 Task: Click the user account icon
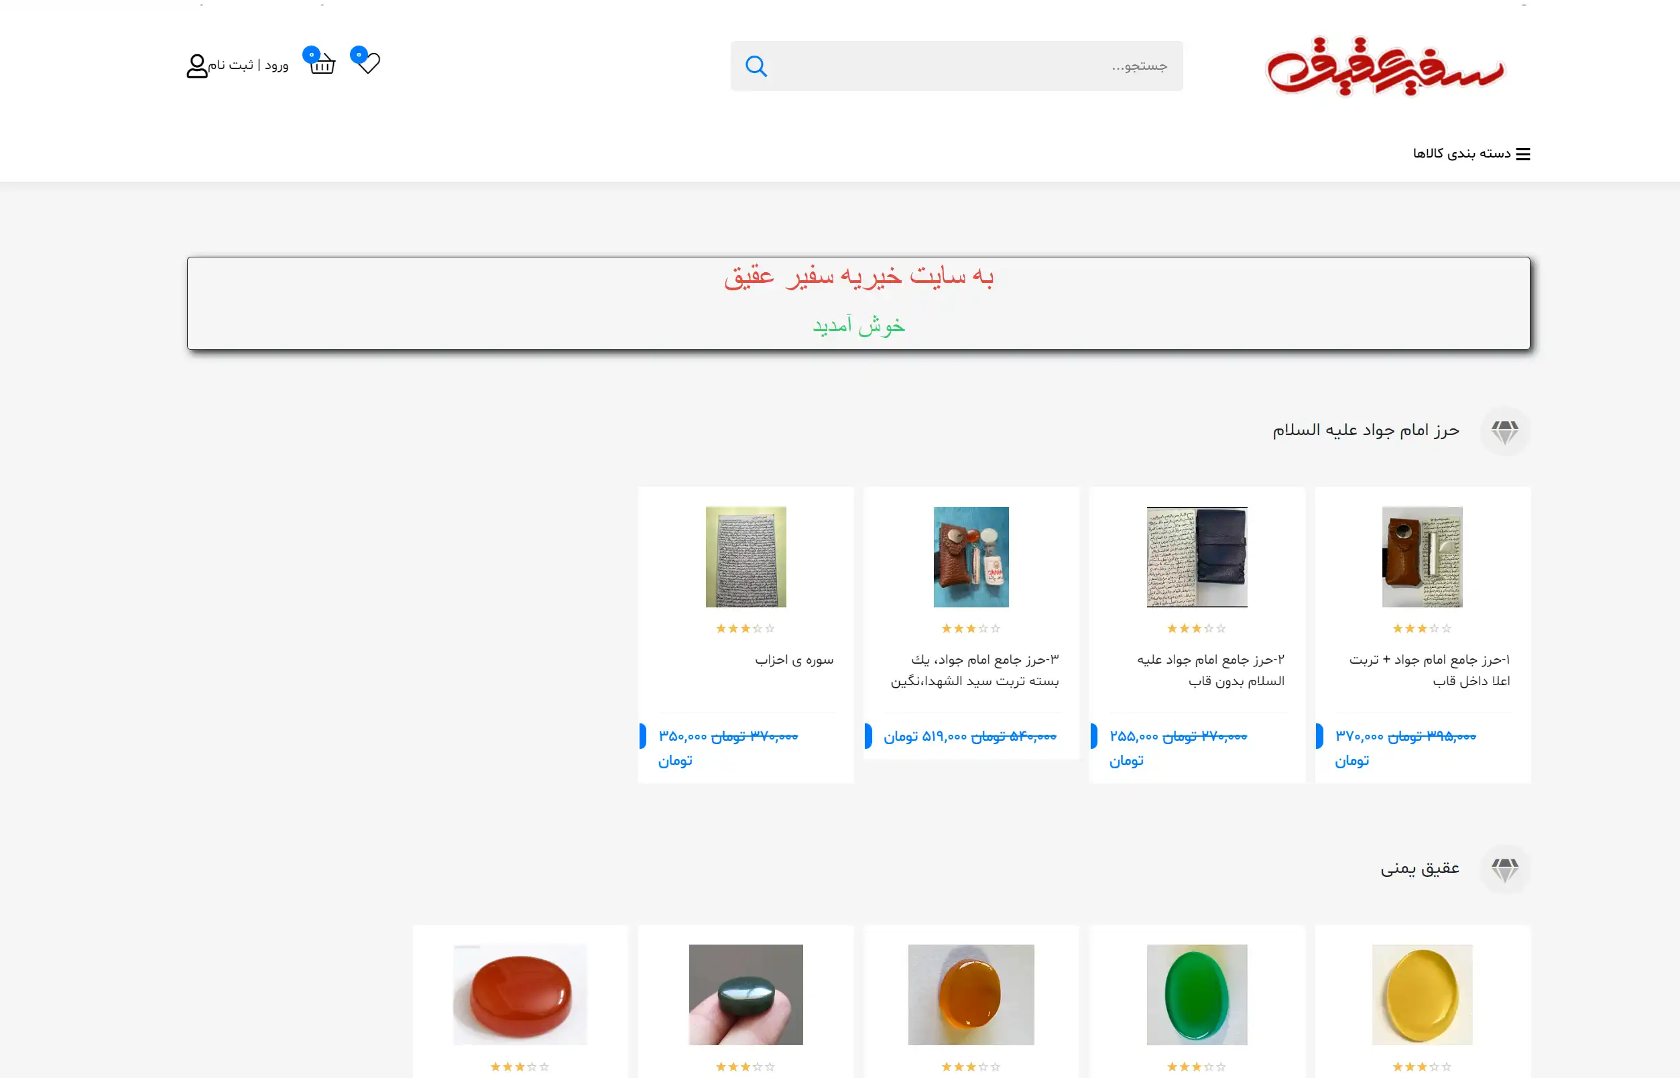196,66
